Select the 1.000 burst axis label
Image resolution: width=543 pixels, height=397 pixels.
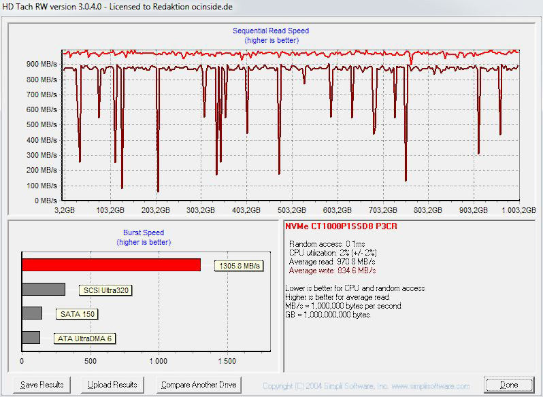click(x=159, y=361)
